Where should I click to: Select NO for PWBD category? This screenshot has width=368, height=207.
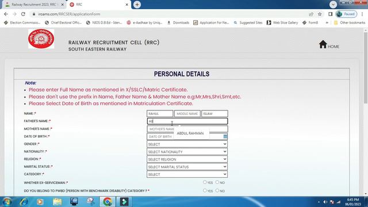point(217,190)
